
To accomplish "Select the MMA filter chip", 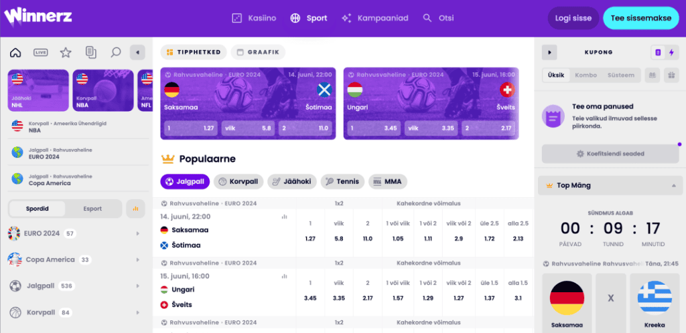I will click(x=388, y=182).
